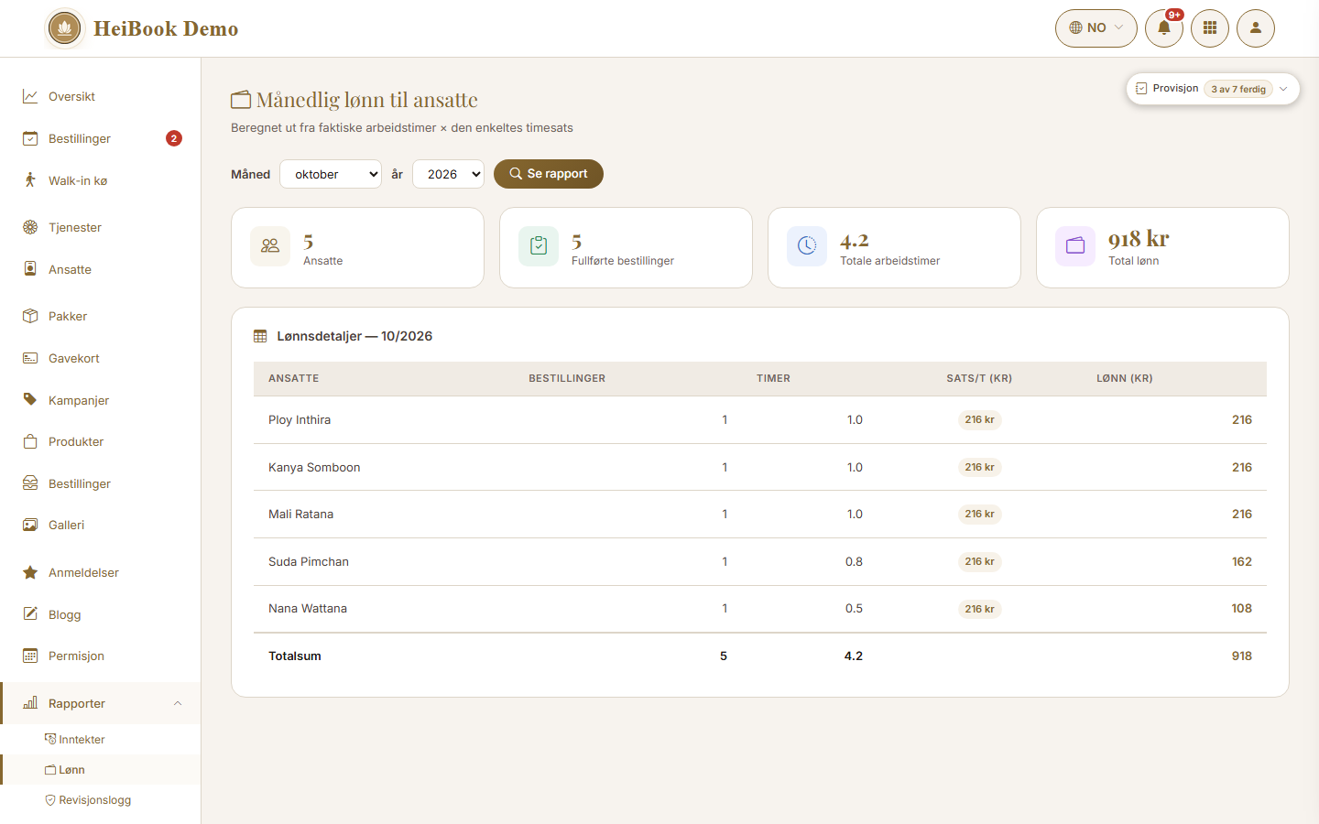Click the Fullførte bestillinger clipboard icon

[x=539, y=246]
